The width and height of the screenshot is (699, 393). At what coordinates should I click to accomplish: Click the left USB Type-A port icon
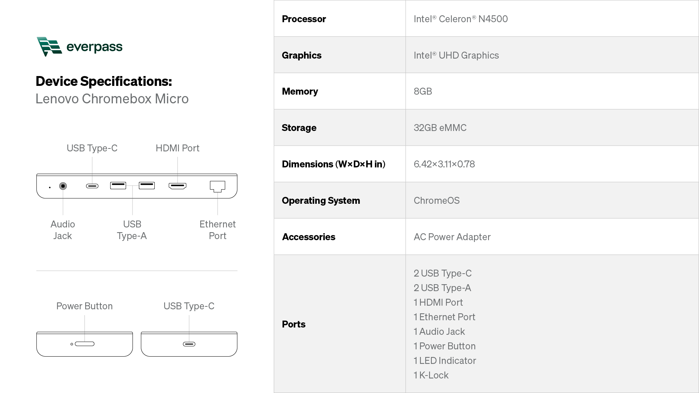(x=118, y=186)
